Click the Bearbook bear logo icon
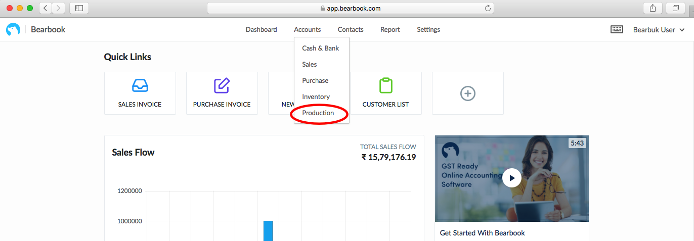The height and width of the screenshot is (241, 694). tap(13, 30)
